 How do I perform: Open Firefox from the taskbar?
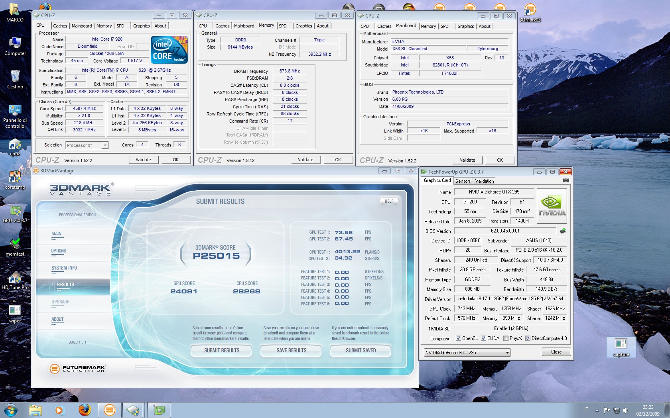85,410
